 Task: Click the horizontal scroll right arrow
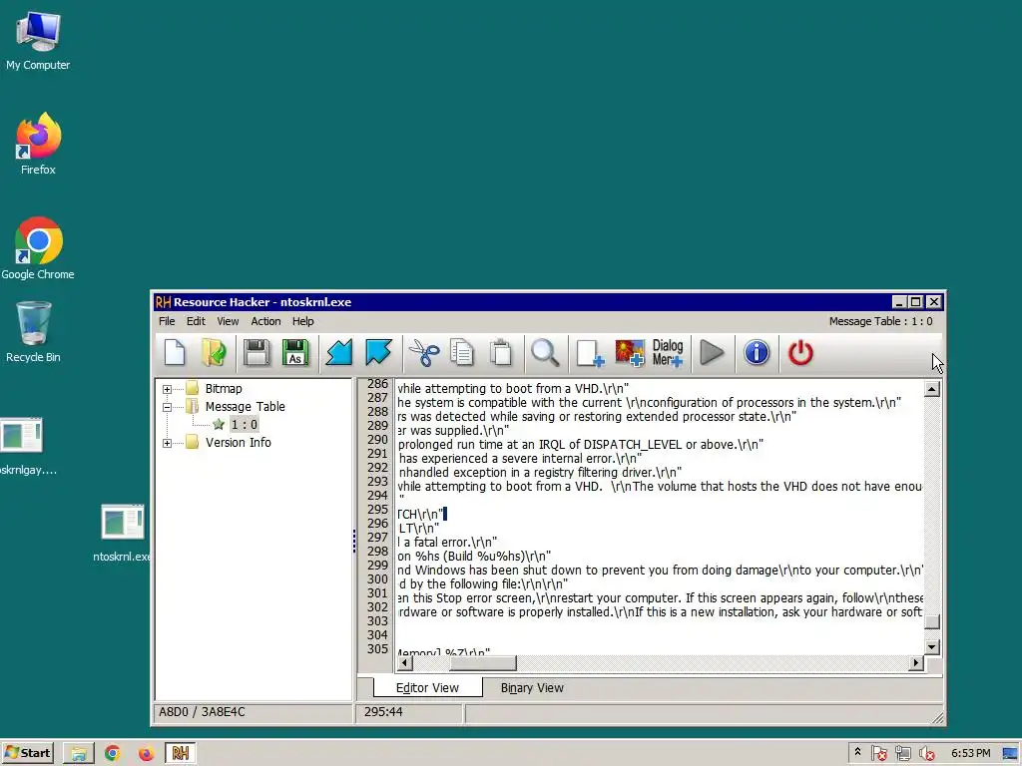click(916, 663)
